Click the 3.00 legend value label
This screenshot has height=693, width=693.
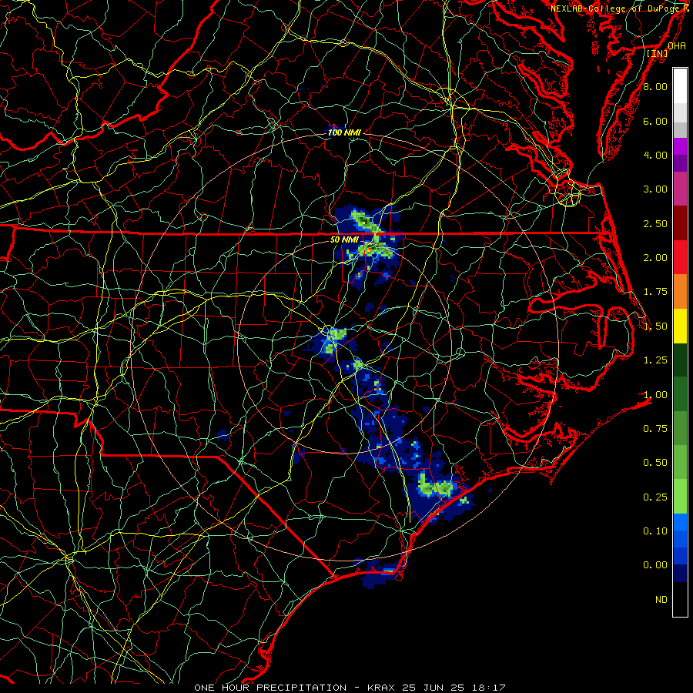pyautogui.click(x=655, y=189)
